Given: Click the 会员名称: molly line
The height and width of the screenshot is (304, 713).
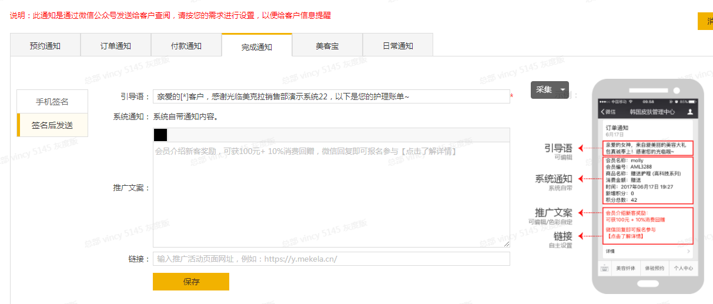Looking at the screenshot, I should [625, 161].
